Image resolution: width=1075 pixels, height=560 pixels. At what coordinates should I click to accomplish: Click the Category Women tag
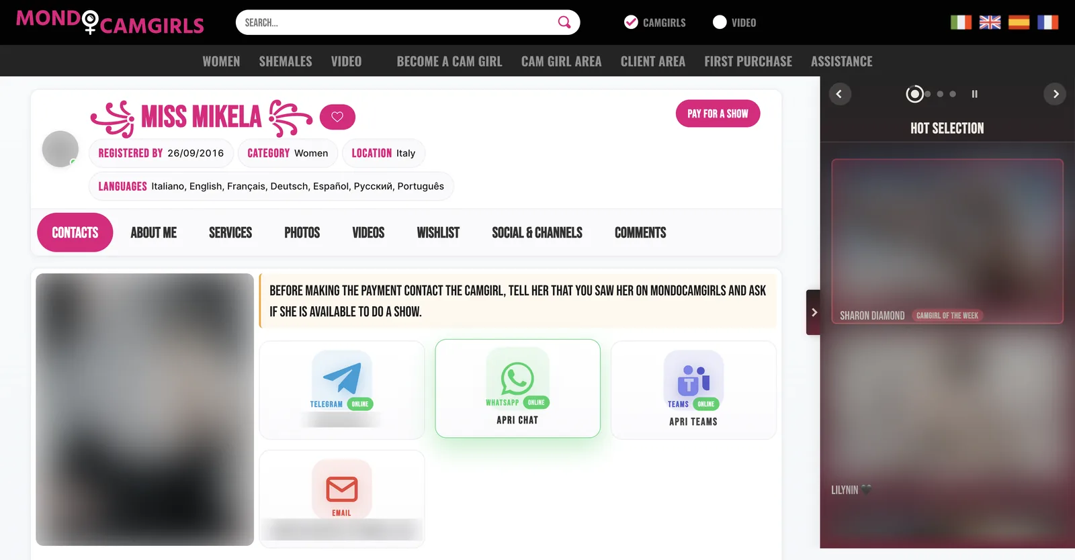tap(288, 153)
